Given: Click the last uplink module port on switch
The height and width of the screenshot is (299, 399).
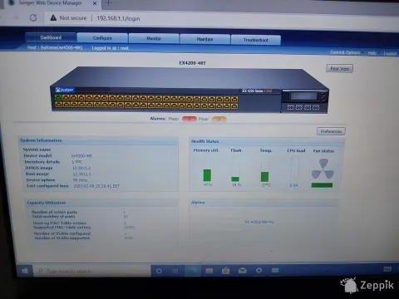Looking at the screenshot, I should (x=316, y=107).
